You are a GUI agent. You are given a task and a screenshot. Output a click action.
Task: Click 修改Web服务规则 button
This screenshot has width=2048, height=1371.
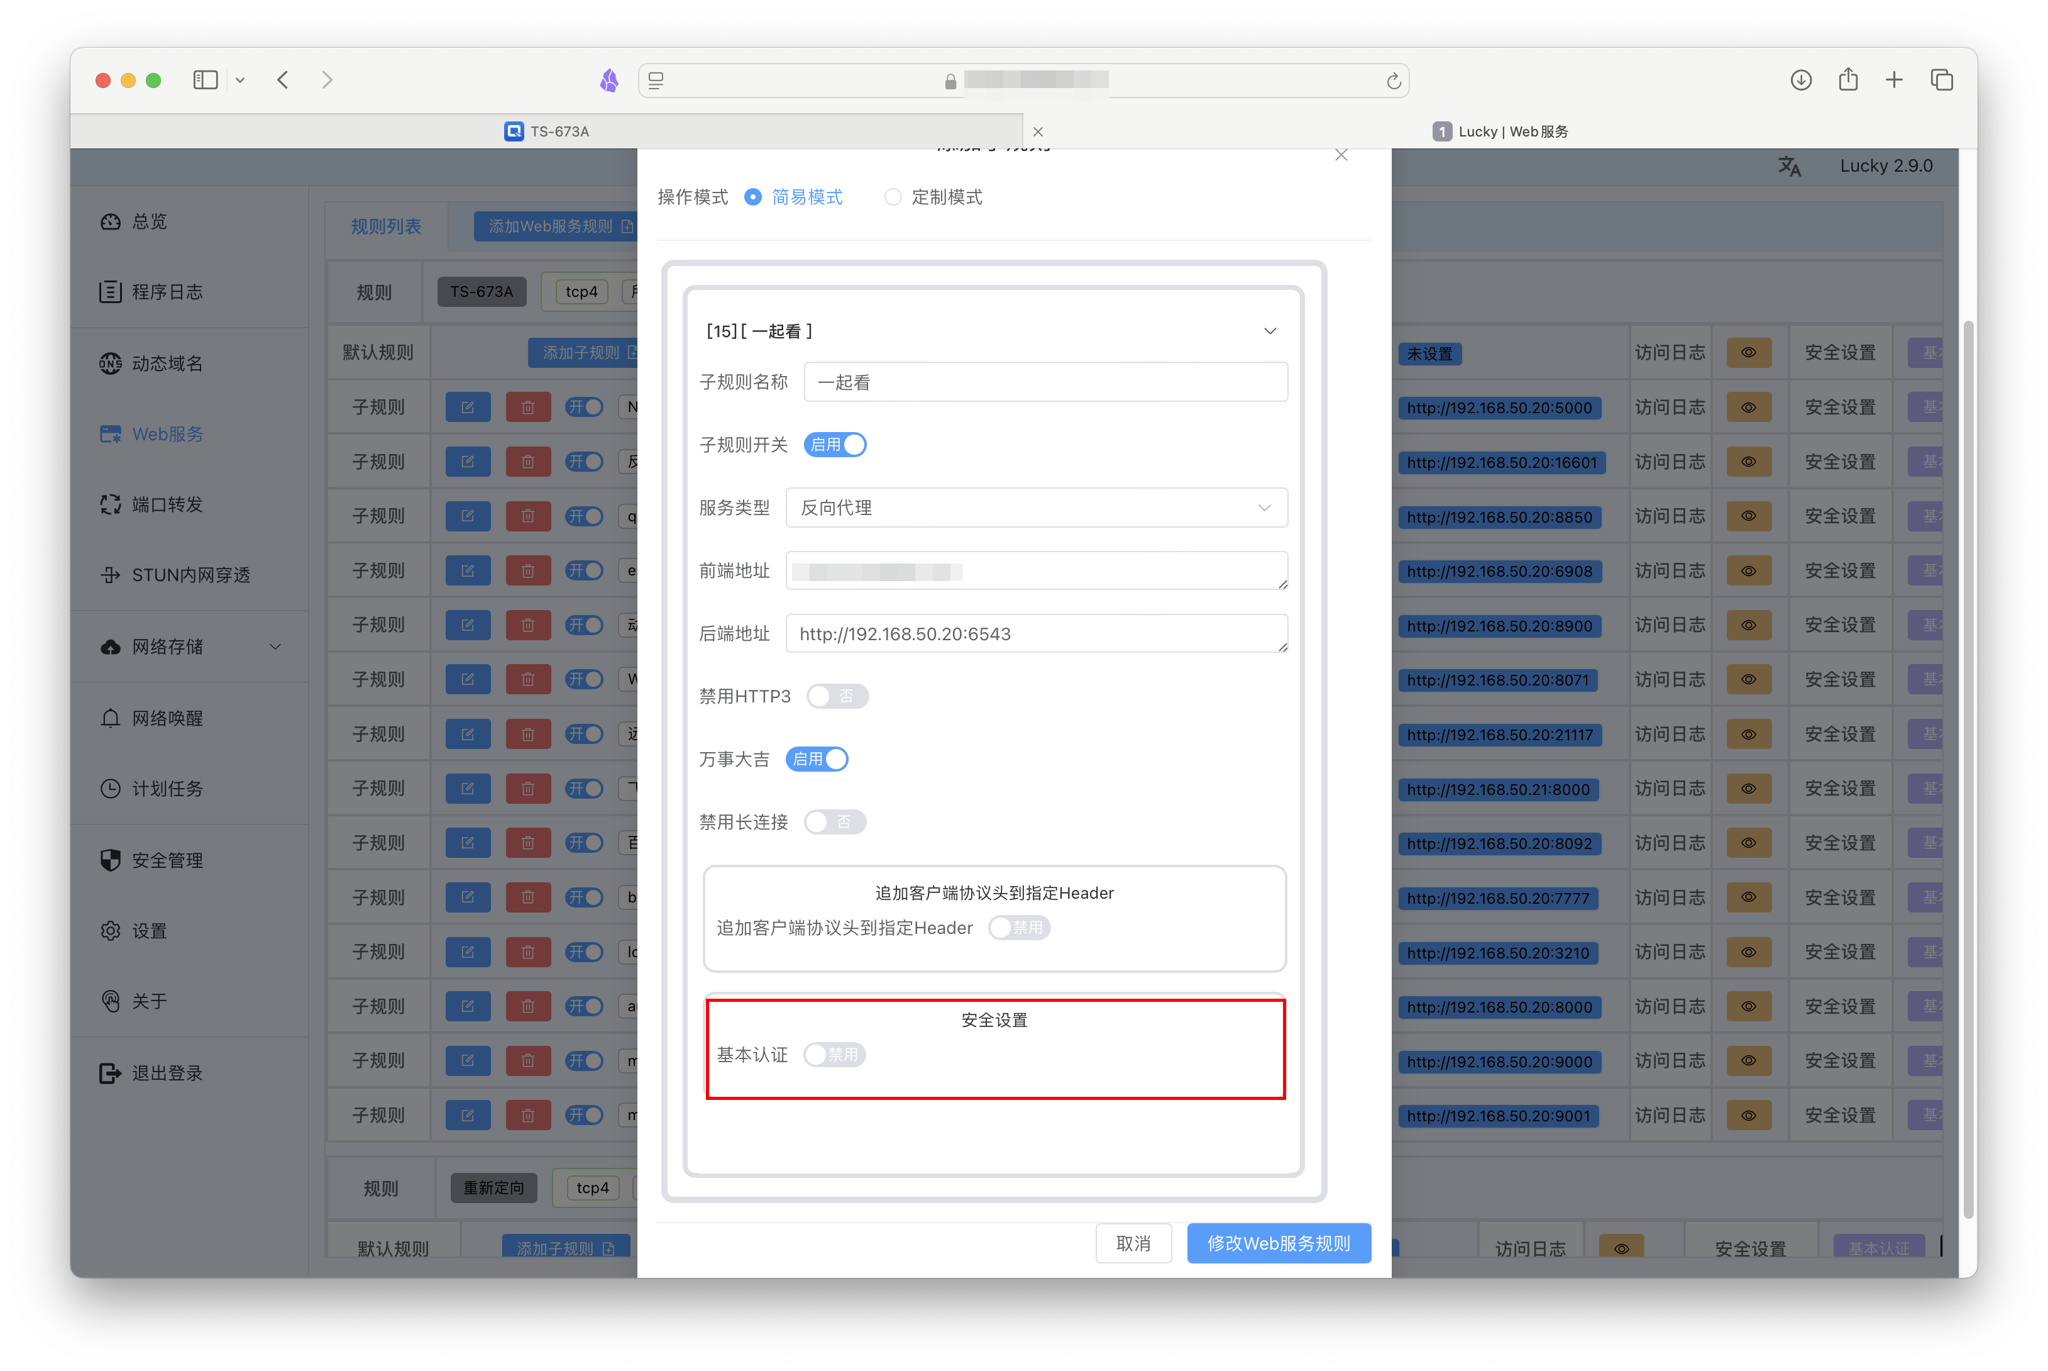click(x=1278, y=1243)
